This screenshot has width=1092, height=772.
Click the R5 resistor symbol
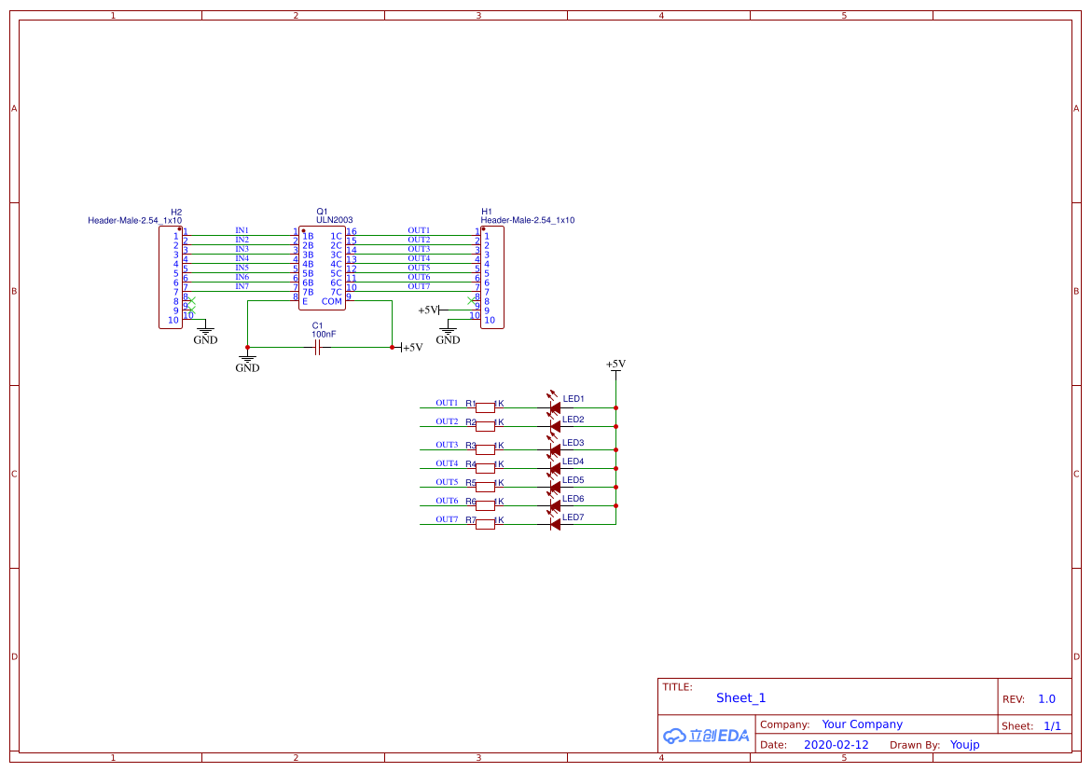point(486,488)
